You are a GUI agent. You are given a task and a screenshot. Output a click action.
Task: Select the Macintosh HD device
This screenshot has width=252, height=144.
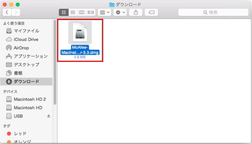(26, 108)
